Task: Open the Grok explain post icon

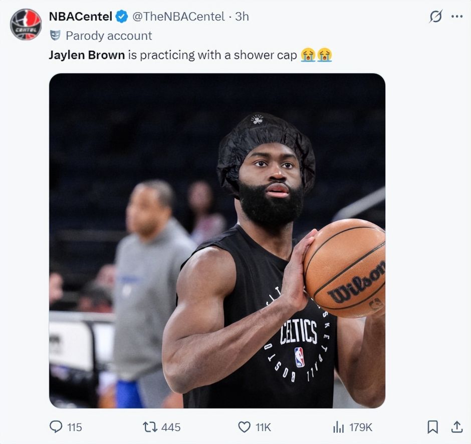Action: pos(436,17)
